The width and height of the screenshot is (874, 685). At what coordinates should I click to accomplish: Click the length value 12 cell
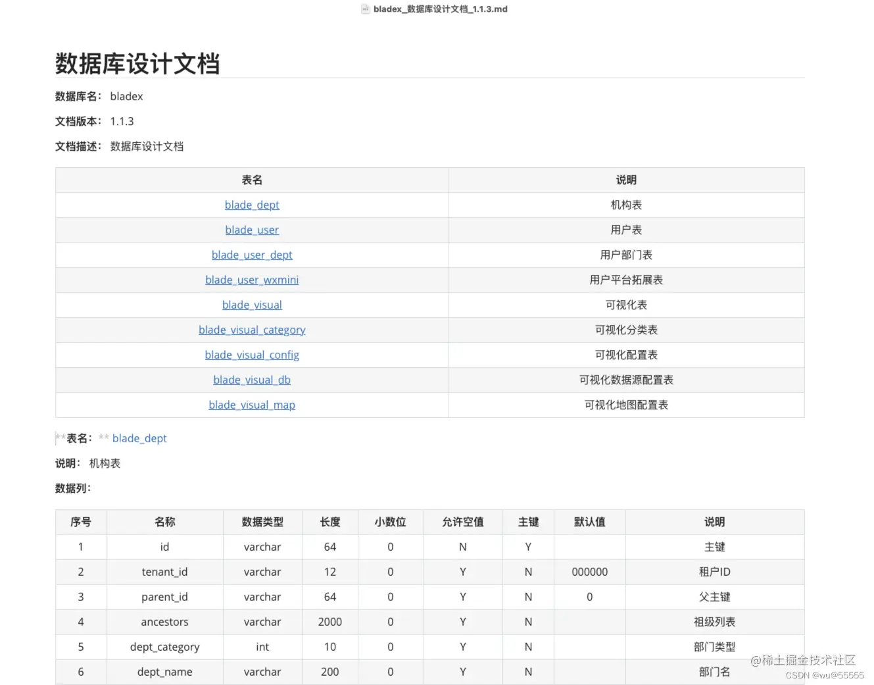[x=330, y=572]
